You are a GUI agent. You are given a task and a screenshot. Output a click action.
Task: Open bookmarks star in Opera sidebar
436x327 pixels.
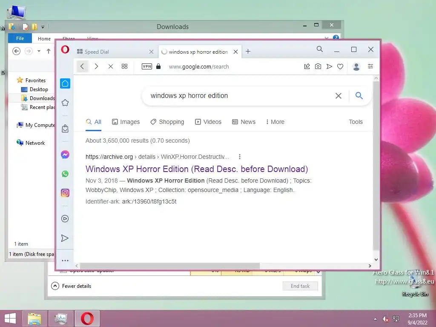[x=65, y=103]
